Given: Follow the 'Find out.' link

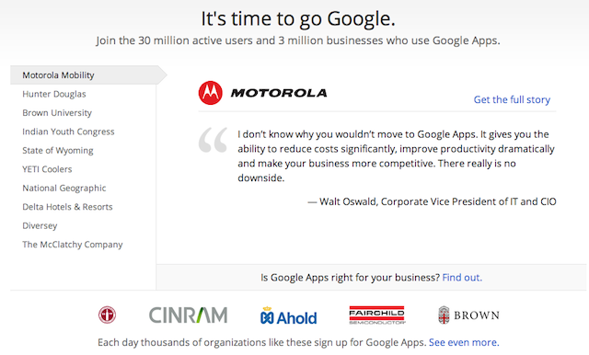Looking at the screenshot, I should tap(462, 278).
